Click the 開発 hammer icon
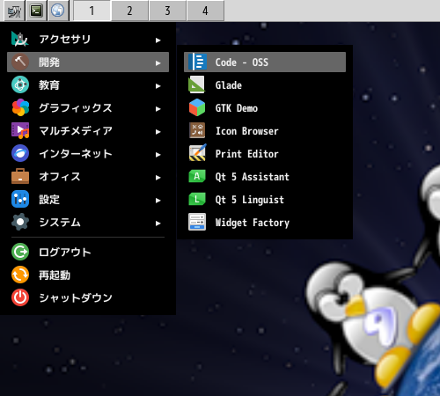This screenshot has width=440, height=396. click(20, 62)
